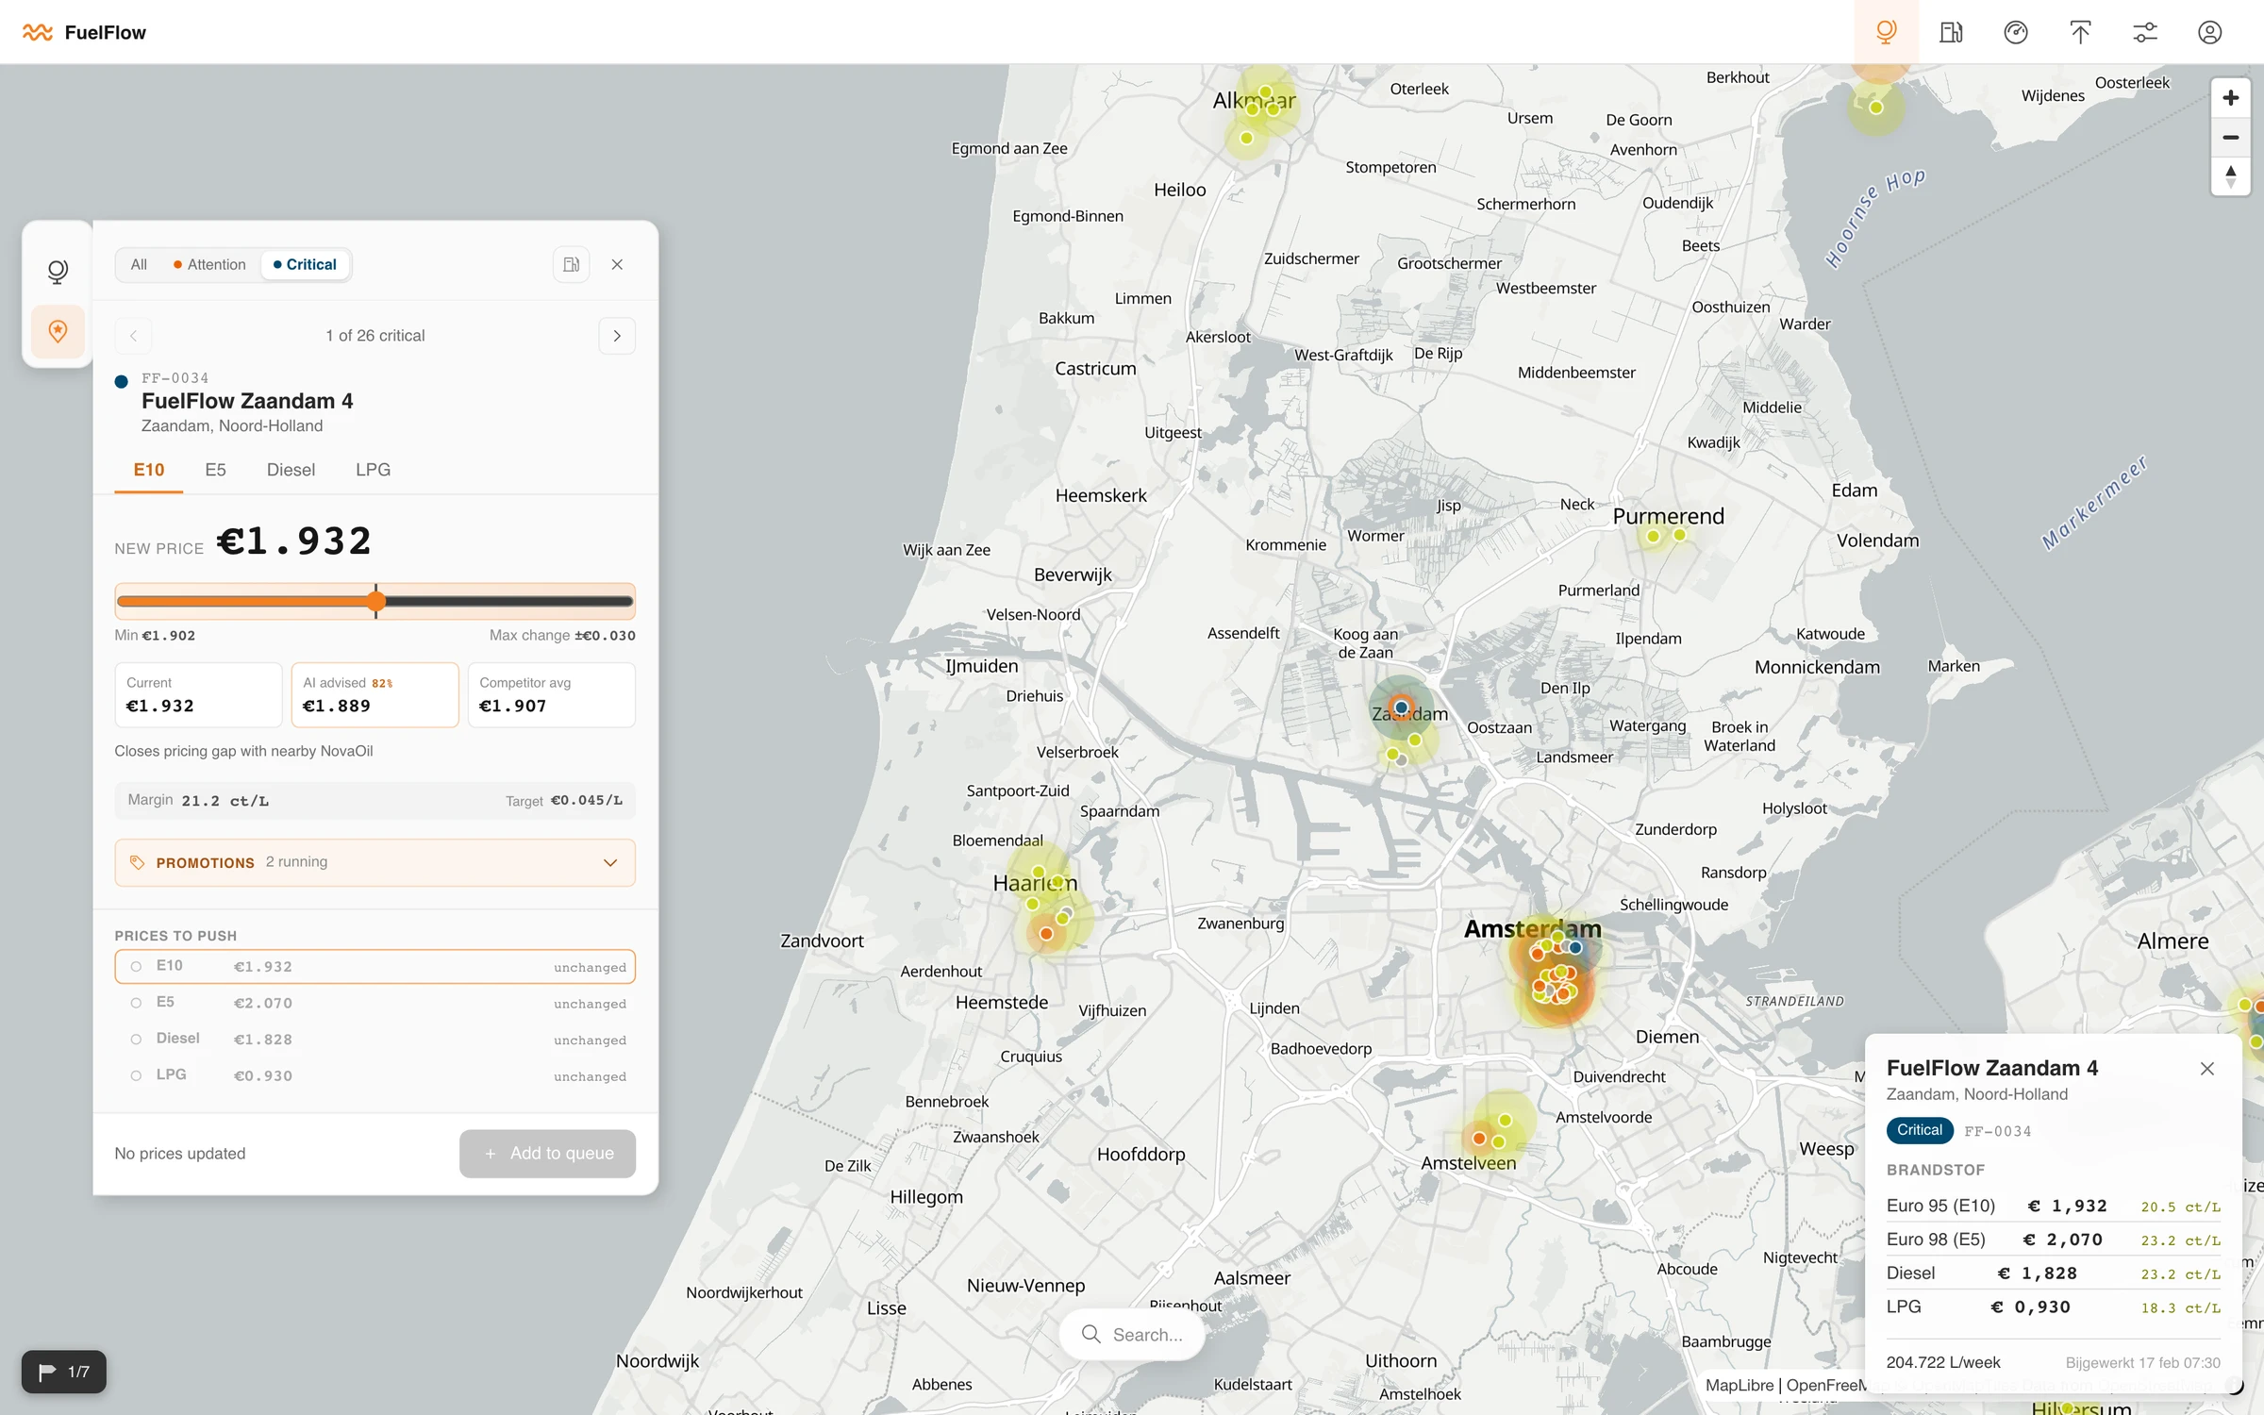Apply the Competitor avg €1.907 price
The image size is (2264, 1415).
coord(551,695)
